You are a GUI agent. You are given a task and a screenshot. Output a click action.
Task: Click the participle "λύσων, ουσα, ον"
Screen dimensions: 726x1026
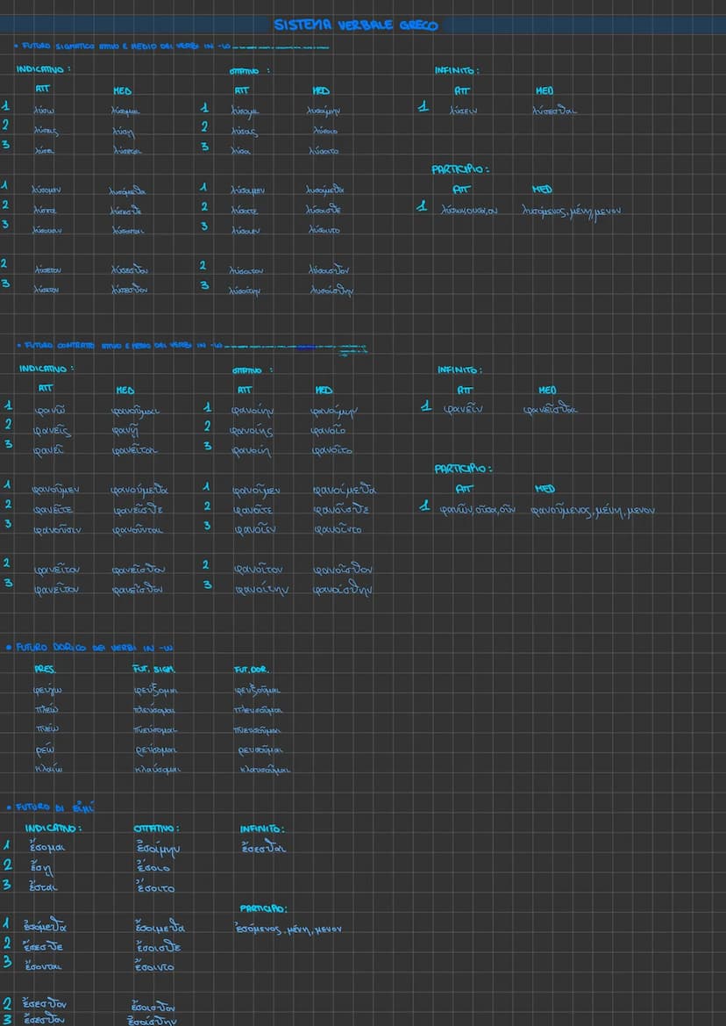tap(469, 210)
